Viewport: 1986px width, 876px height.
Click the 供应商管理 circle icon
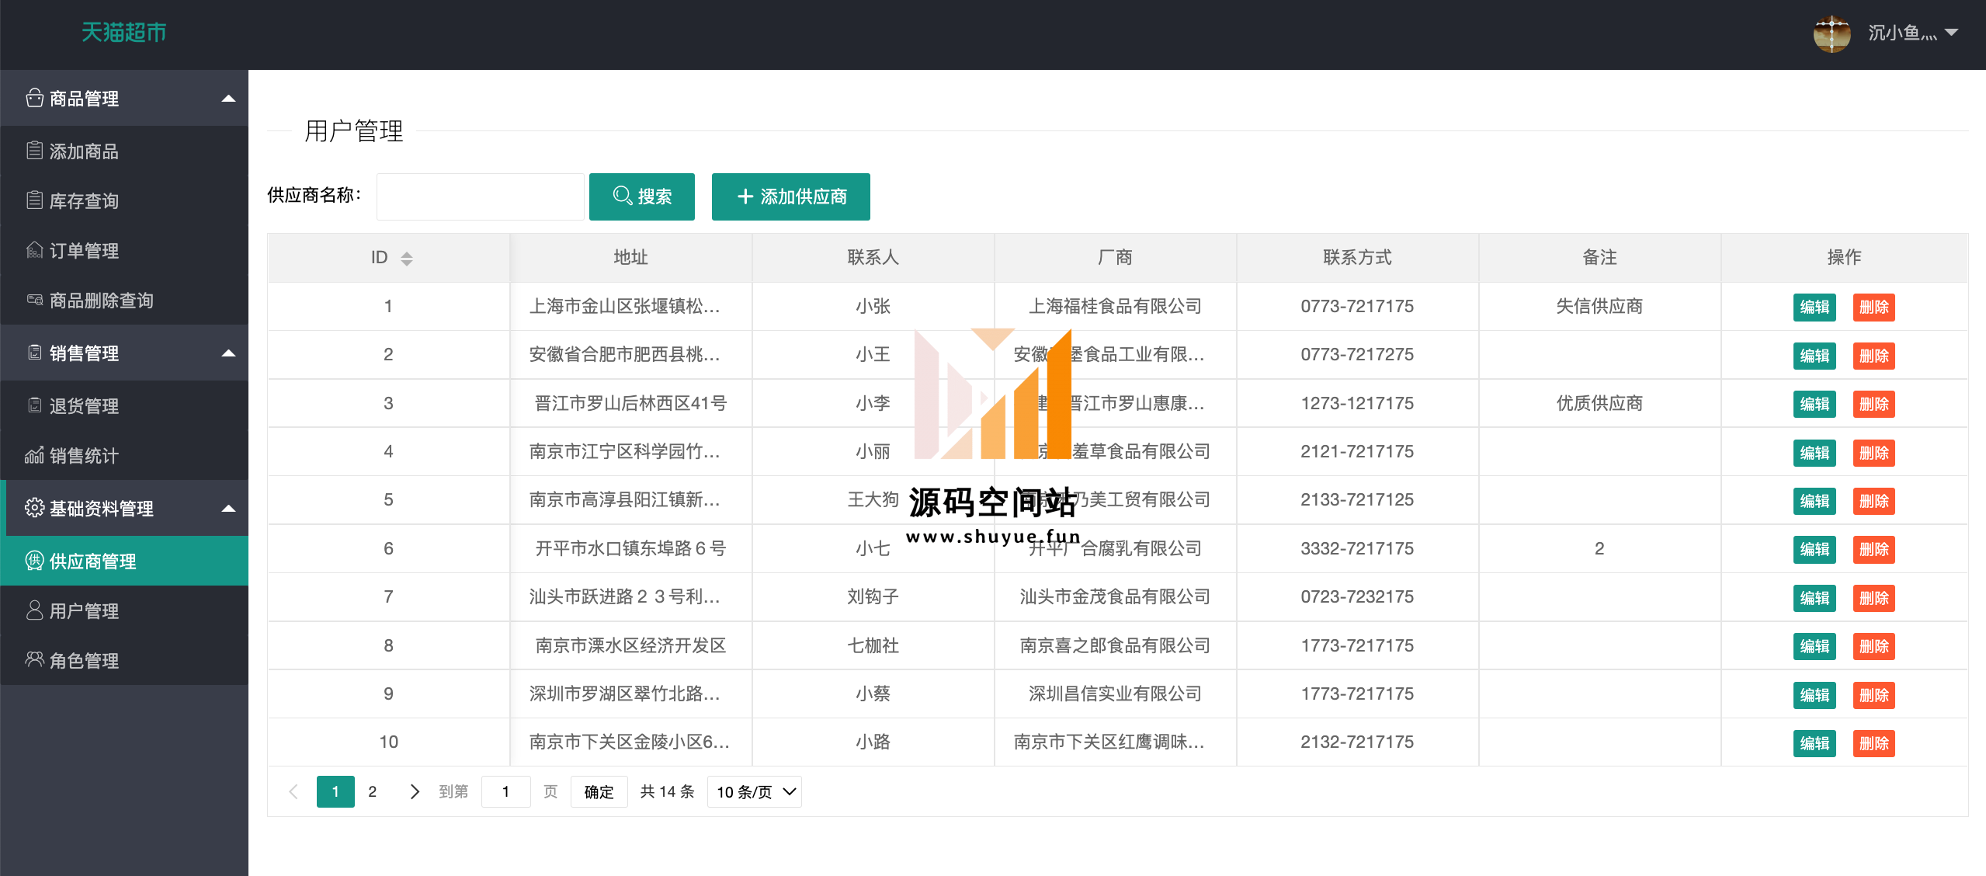pos(34,561)
